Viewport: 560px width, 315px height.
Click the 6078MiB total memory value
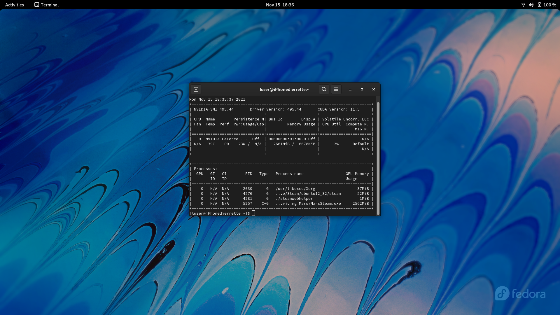click(307, 144)
